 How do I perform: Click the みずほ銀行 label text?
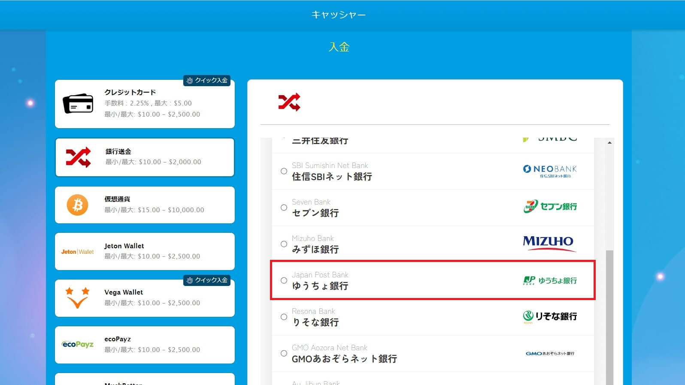[315, 250]
